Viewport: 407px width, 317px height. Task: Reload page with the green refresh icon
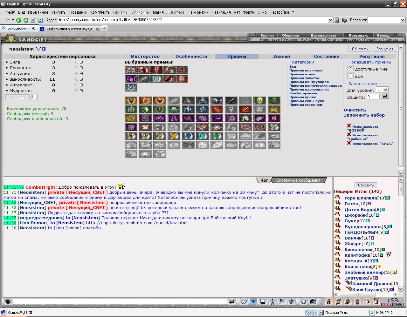pos(40,20)
